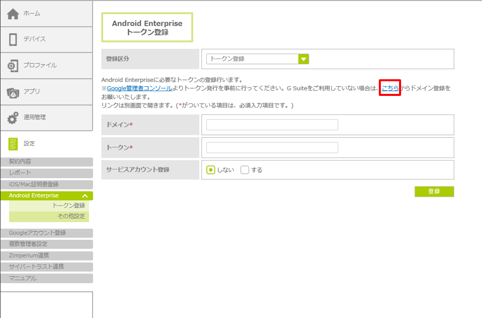Open the 登録区分 dropdown arrow
482x318 pixels.
tap(303, 59)
